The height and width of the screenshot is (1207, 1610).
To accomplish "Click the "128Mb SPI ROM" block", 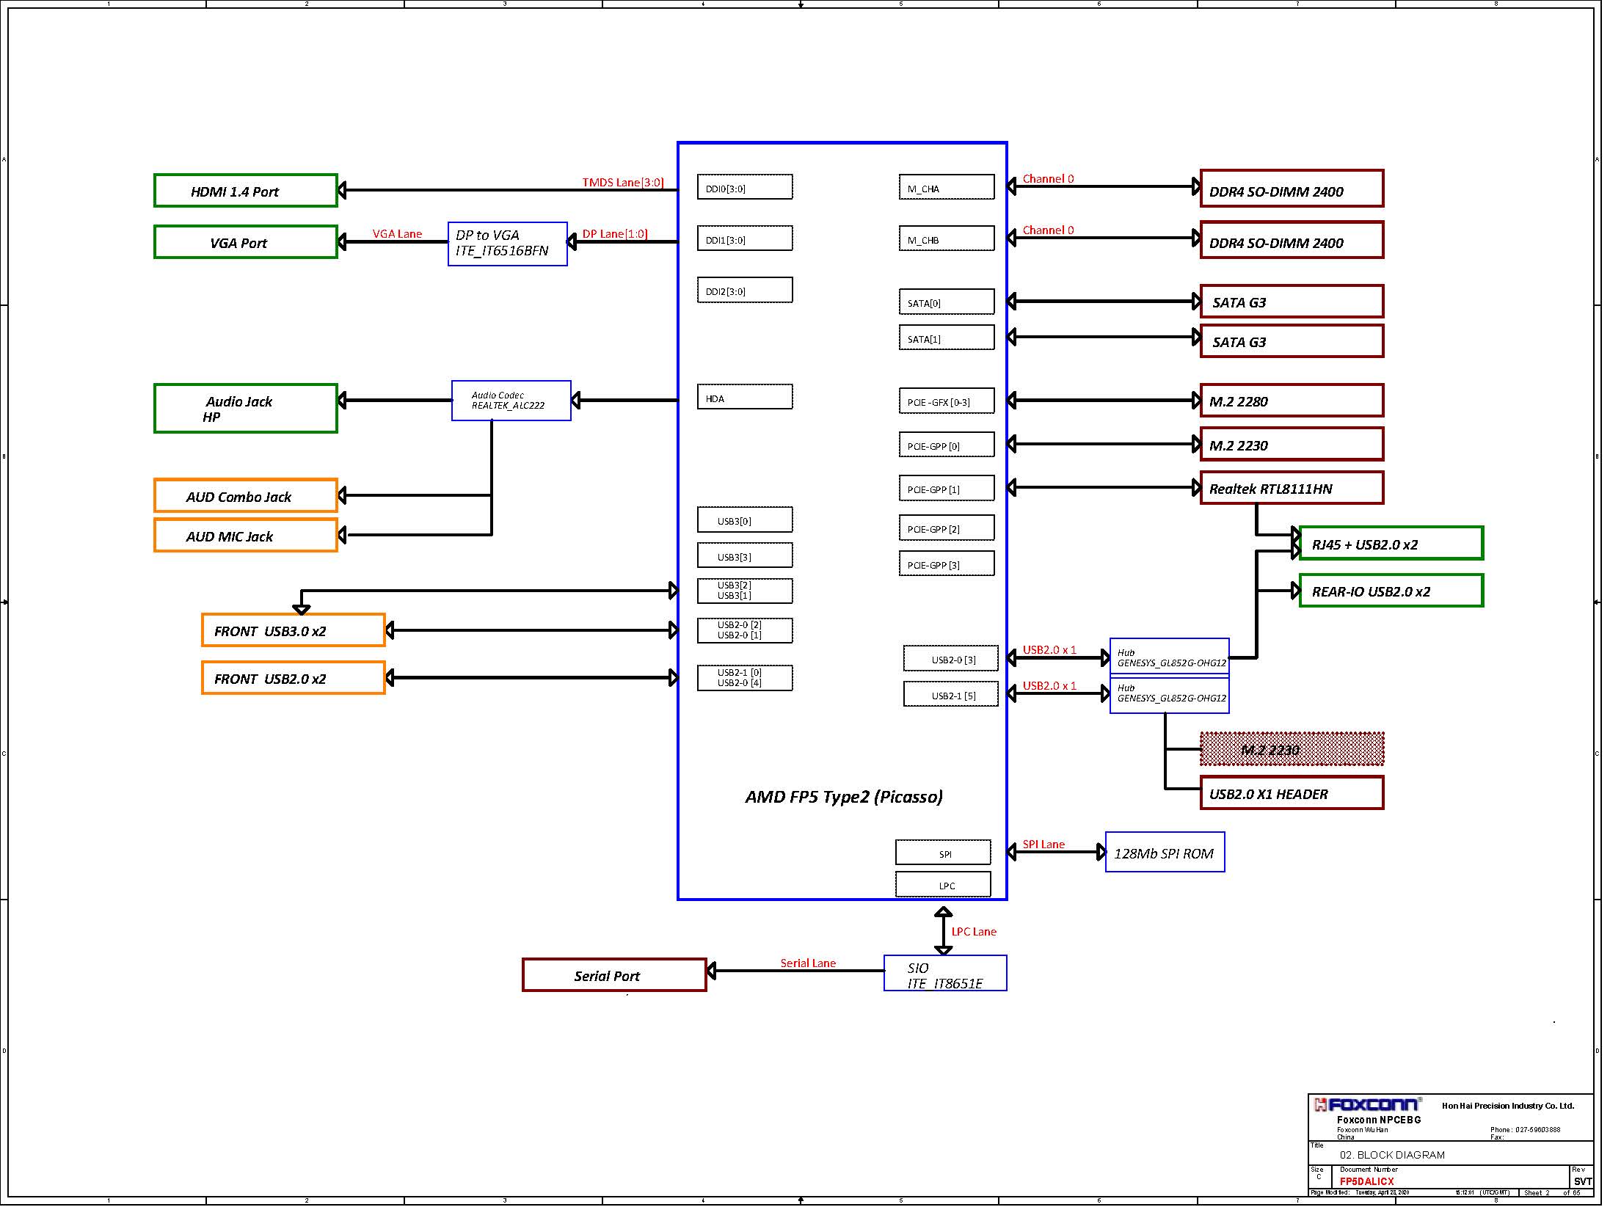I will [x=1165, y=853].
